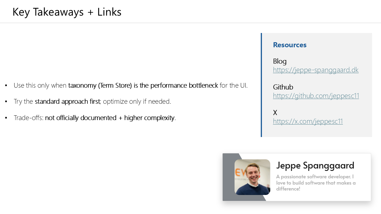
Task: Click the 'Github' label in Resources
Action: click(x=283, y=87)
